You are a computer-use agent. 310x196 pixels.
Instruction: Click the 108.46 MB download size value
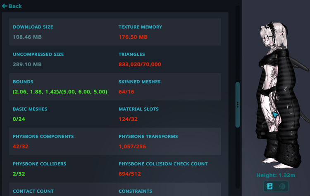point(27,37)
